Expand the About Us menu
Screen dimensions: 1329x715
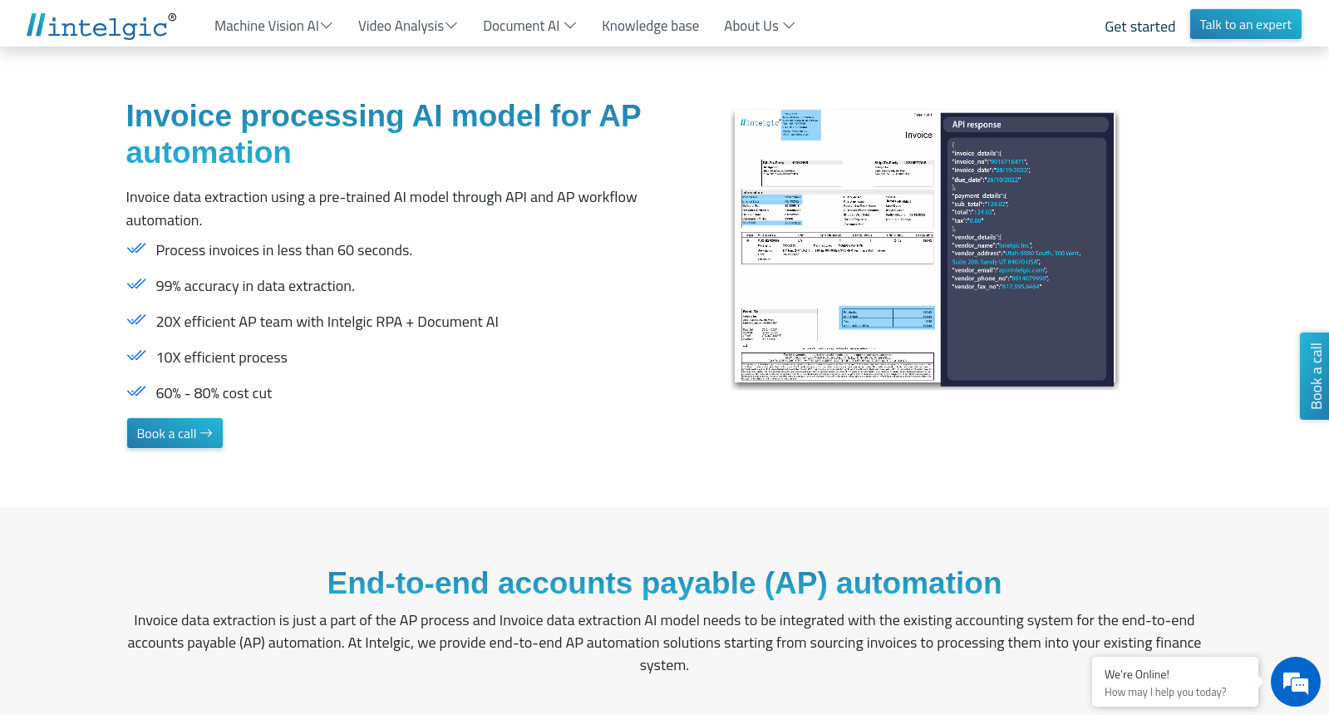coord(760,26)
